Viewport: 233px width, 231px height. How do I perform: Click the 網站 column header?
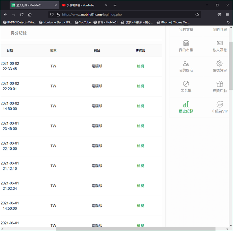click(97, 50)
